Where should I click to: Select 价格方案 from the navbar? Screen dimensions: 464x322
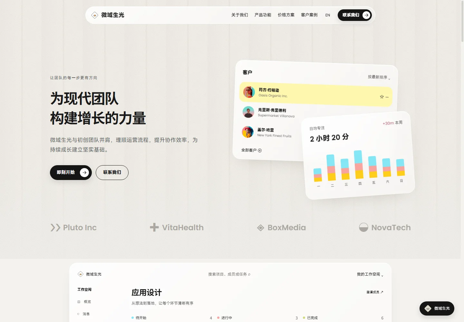point(286,15)
